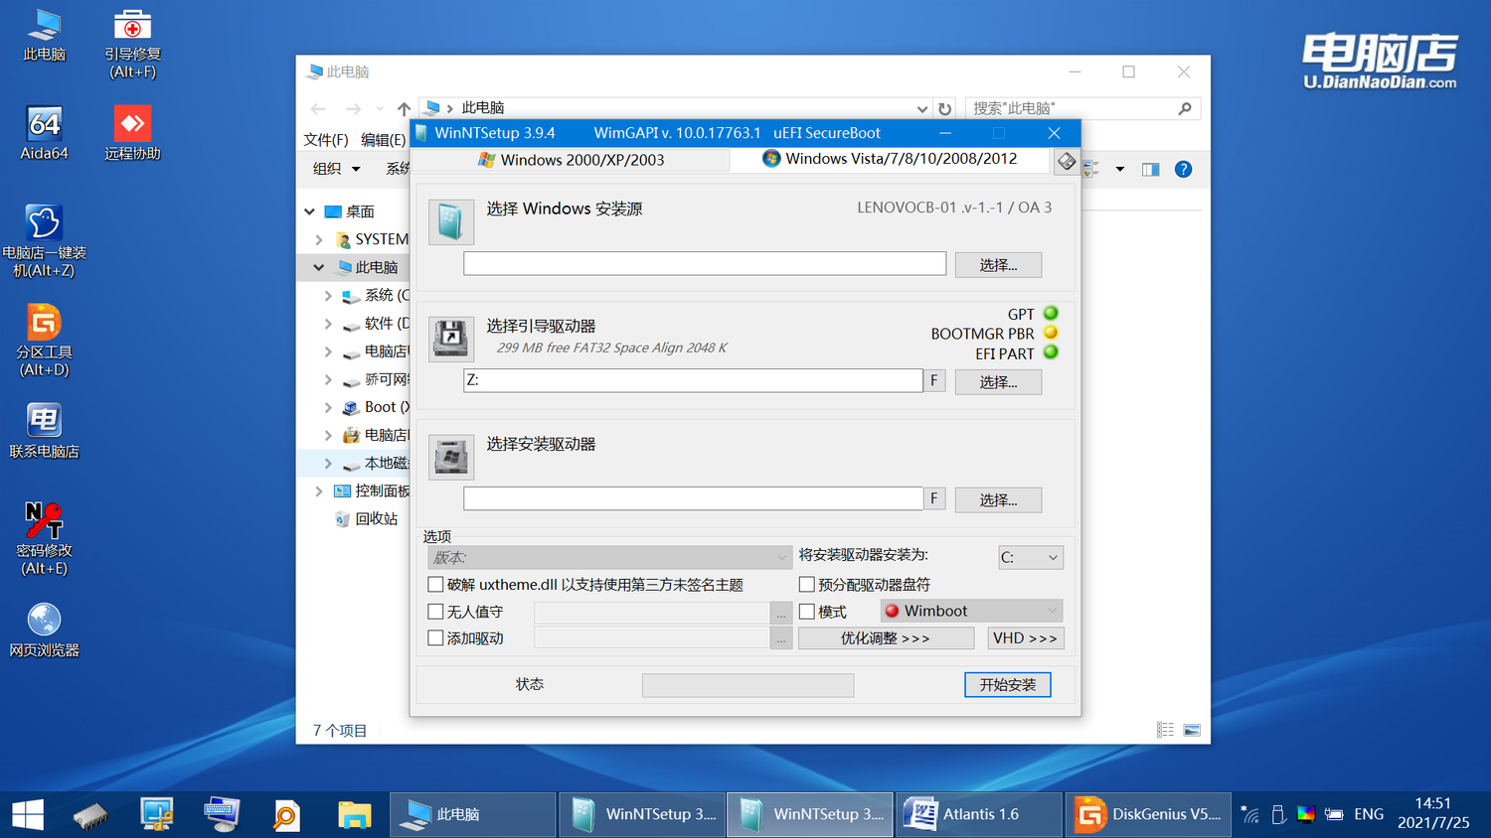
Task: Go up one folder level in Explorer
Action: click(x=404, y=108)
